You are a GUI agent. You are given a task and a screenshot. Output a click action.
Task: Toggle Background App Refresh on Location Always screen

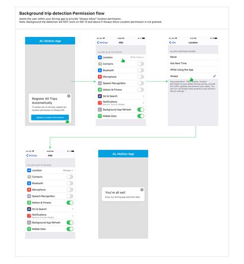[70, 222]
